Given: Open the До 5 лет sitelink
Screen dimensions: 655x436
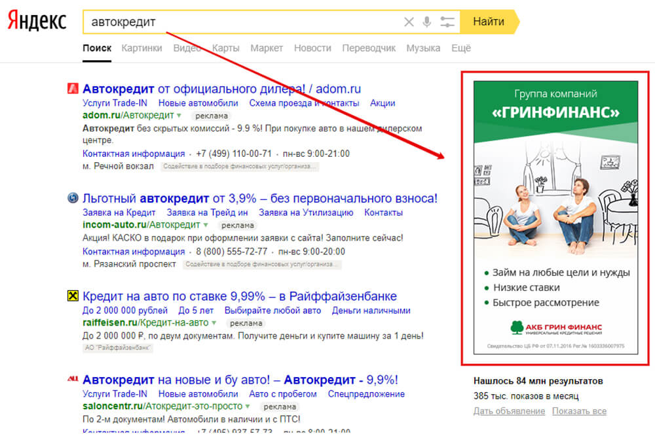Looking at the screenshot, I should [x=196, y=310].
